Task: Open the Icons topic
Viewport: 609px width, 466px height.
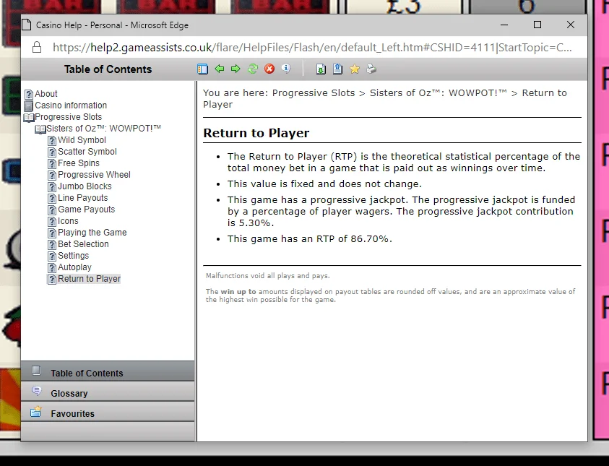Action: [x=69, y=221]
